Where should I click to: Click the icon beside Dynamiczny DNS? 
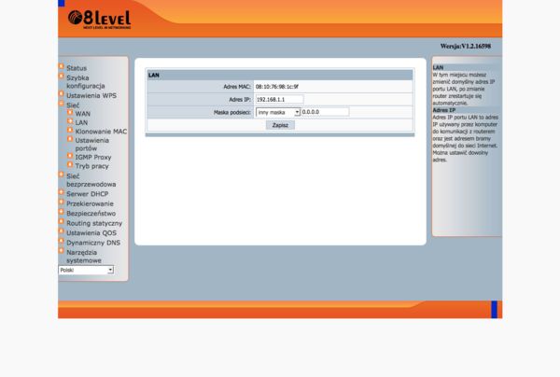pos(61,241)
